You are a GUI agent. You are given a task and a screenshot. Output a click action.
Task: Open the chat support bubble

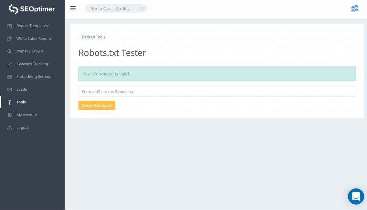point(356,196)
